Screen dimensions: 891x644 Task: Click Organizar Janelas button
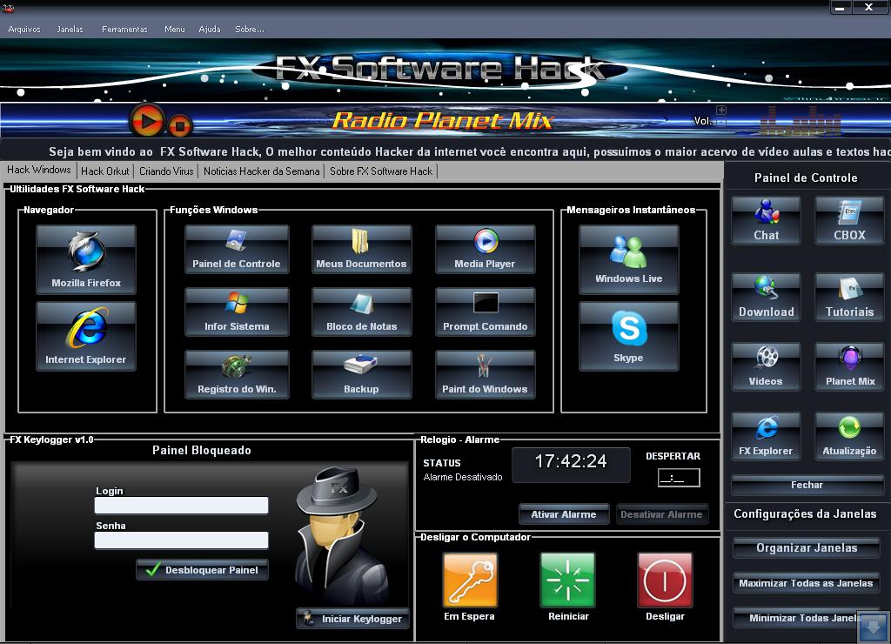pyautogui.click(x=807, y=547)
